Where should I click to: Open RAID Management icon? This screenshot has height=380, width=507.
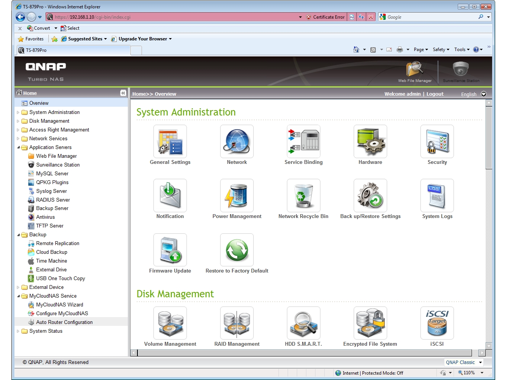coord(237,323)
